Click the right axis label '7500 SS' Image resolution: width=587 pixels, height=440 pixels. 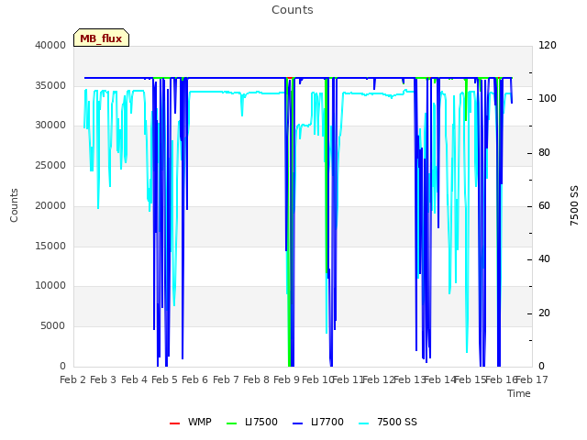(x=574, y=205)
